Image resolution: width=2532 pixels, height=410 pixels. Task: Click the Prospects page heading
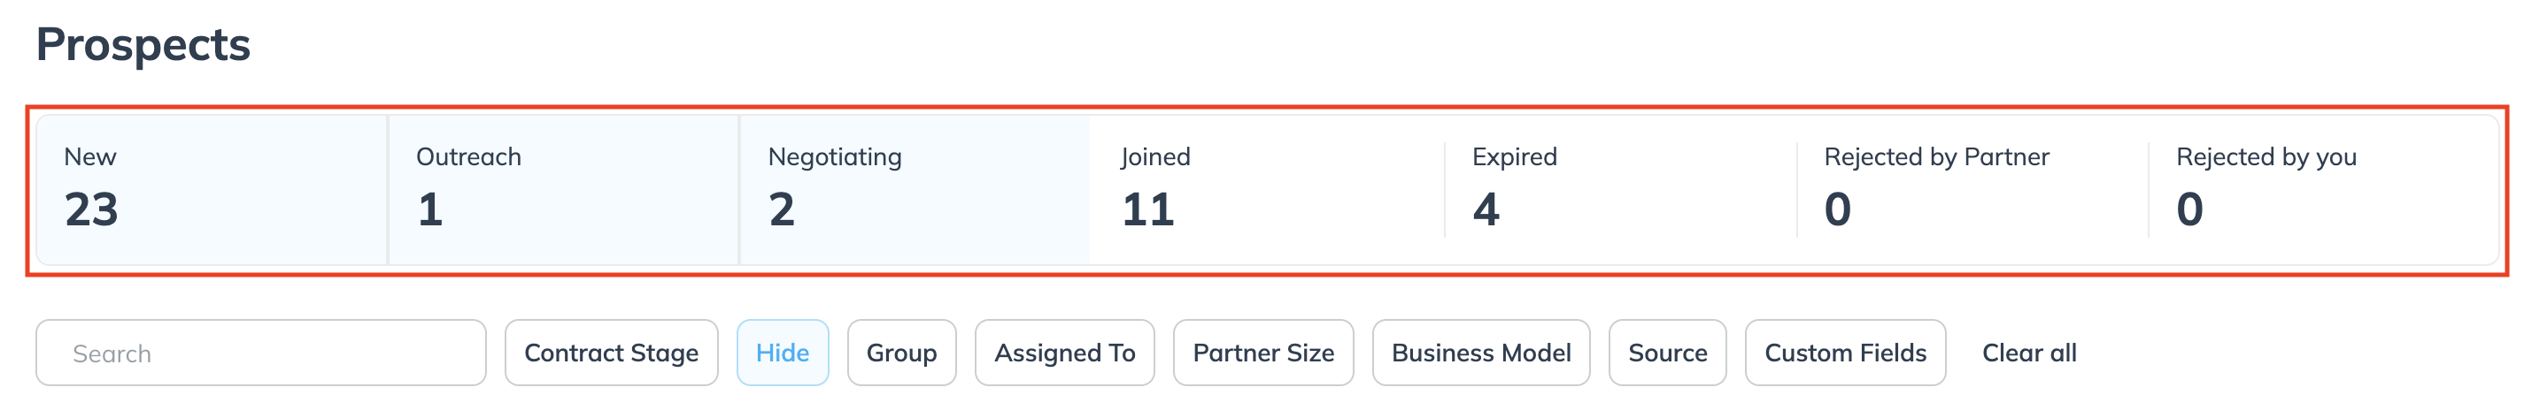[143, 45]
